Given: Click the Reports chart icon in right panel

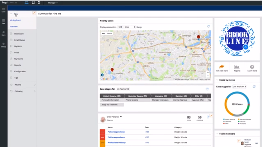Looking at the screenshot, I should [x=237, y=67].
